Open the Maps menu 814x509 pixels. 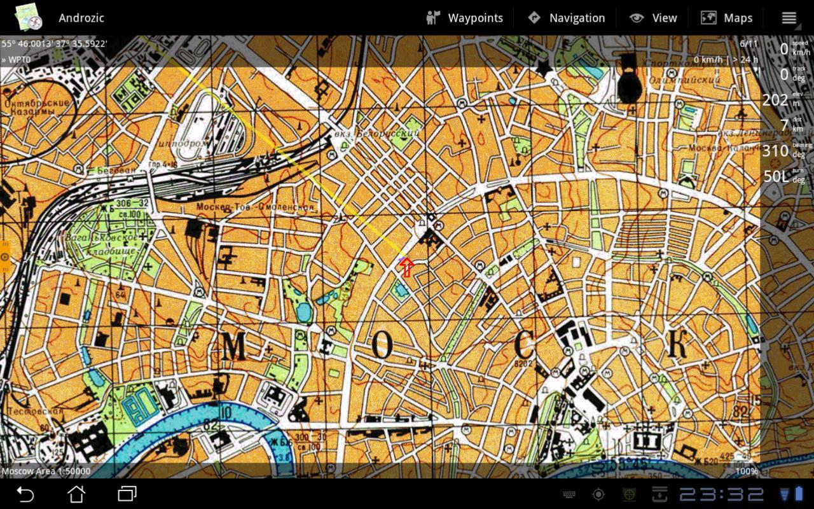726,18
